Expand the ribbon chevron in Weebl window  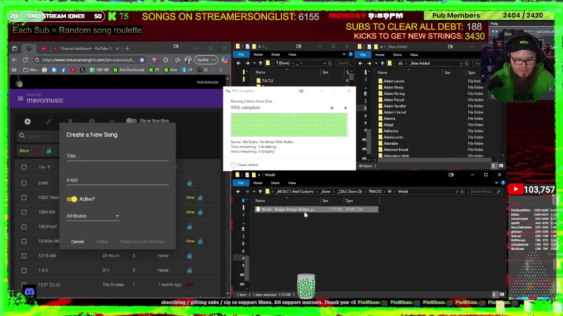pos(497,183)
